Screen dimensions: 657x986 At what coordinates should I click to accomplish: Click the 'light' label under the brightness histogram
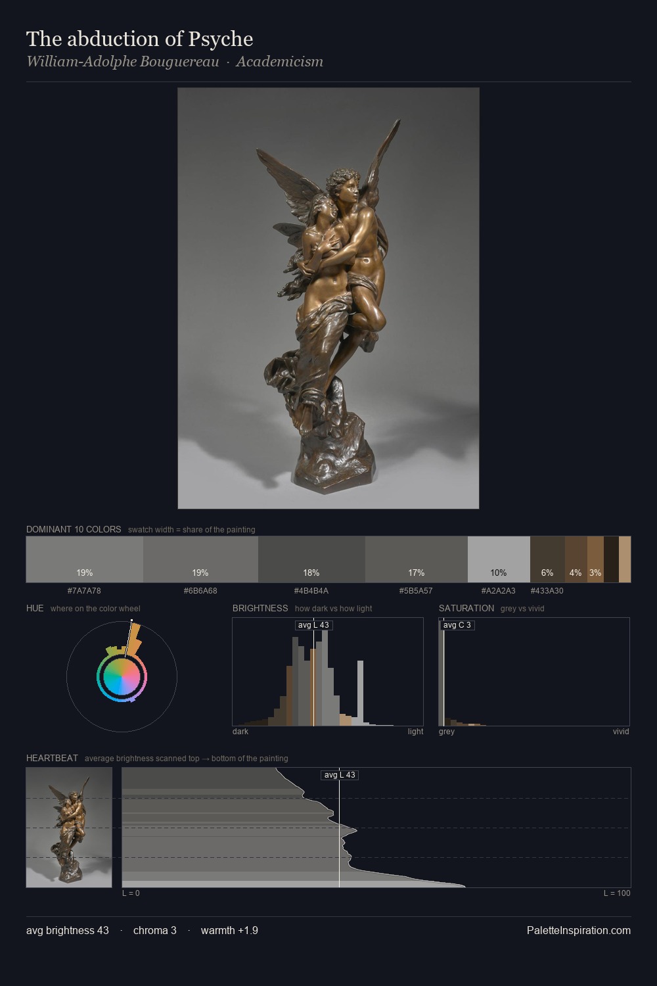click(415, 732)
